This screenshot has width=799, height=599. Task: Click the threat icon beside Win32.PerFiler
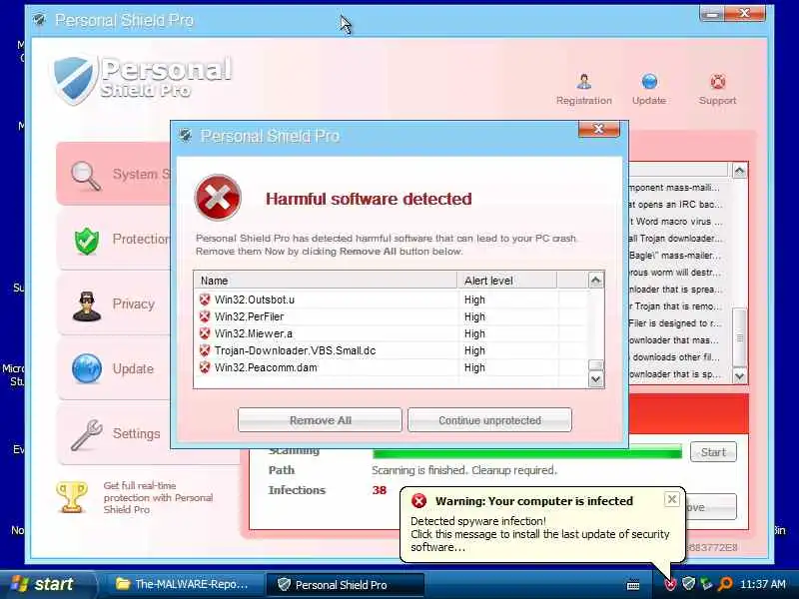(205, 316)
